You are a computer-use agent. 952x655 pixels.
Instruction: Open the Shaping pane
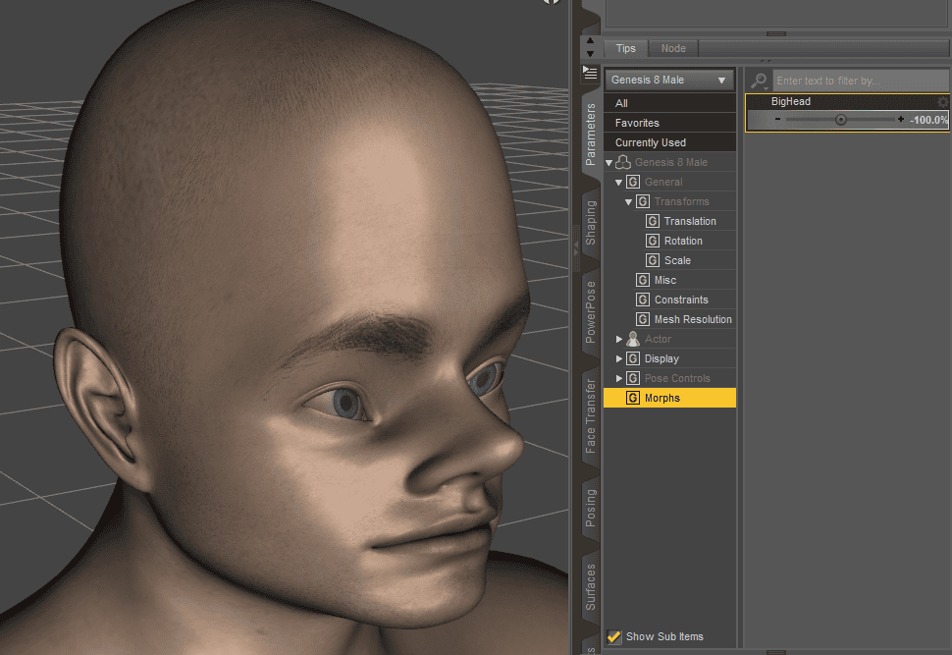[590, 224]
